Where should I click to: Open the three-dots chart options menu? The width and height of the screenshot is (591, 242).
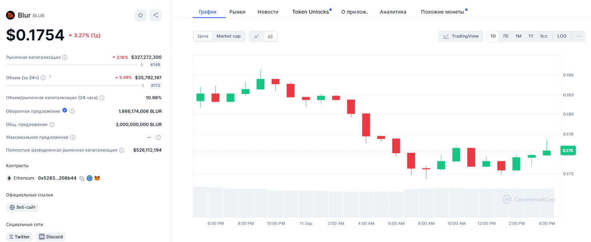coord(579,36)
